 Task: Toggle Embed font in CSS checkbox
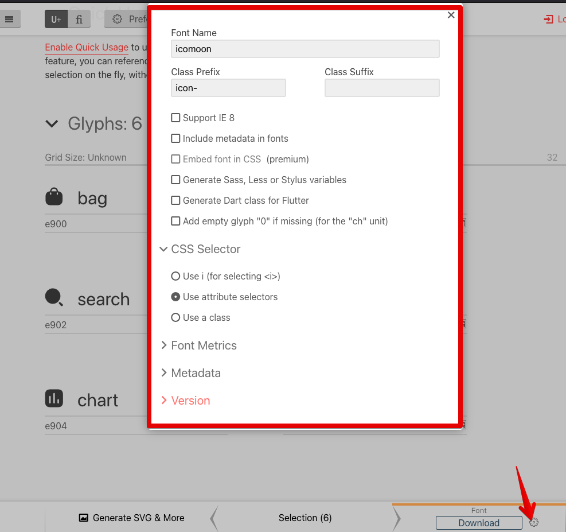point(175,159)
